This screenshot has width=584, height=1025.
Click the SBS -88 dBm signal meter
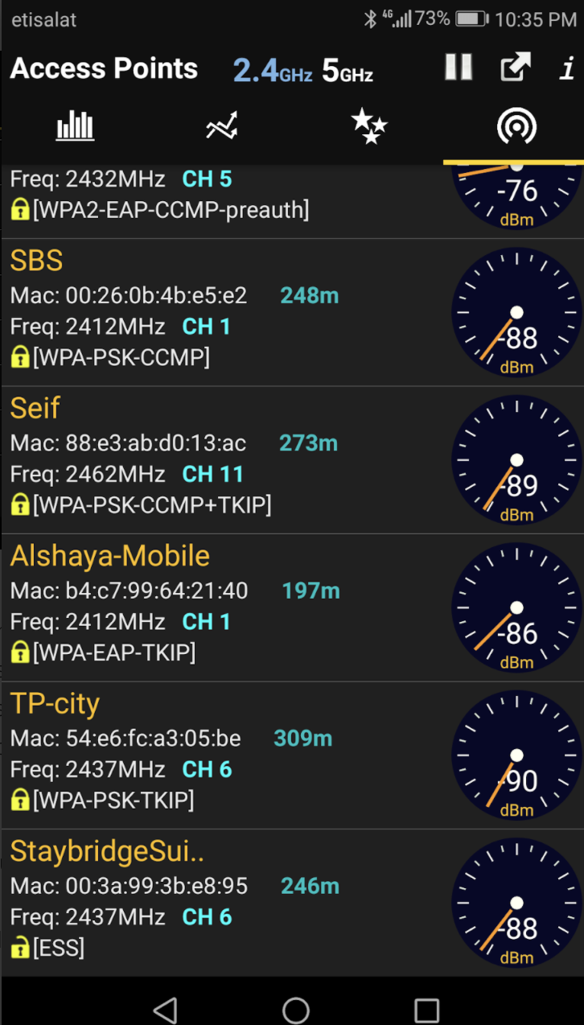516,312
